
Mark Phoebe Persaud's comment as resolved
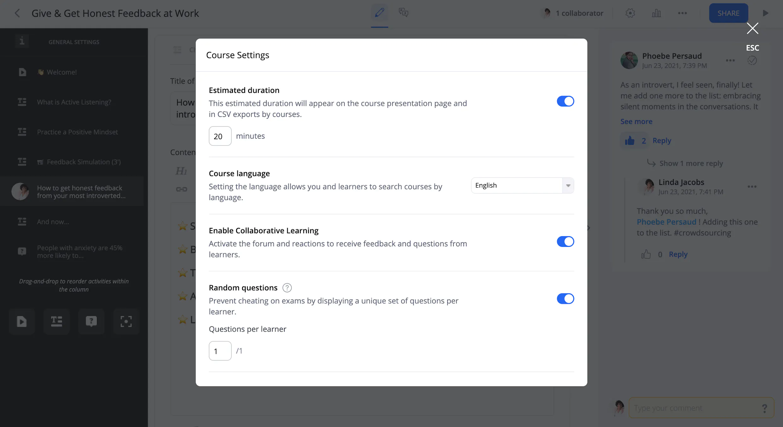752,60
